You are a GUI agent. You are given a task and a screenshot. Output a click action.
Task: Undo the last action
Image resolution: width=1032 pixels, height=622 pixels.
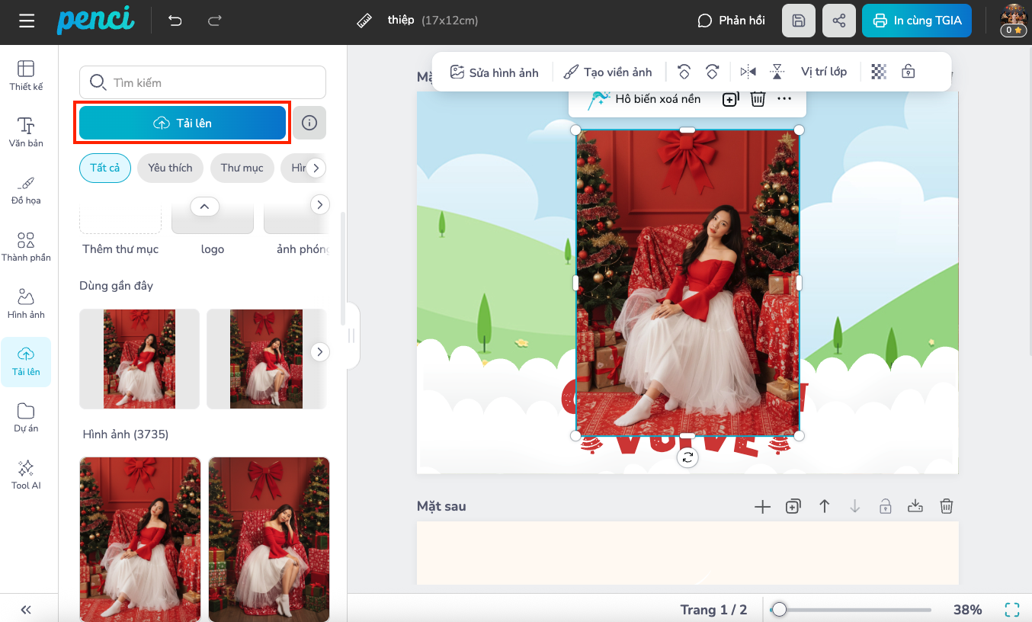[175, 21]
